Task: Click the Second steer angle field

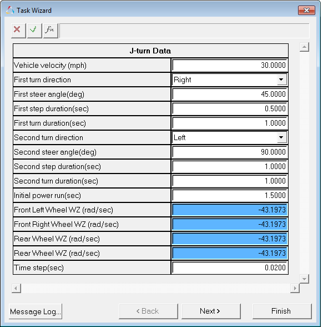Action: pyautogui.click(x=230, y=152)
